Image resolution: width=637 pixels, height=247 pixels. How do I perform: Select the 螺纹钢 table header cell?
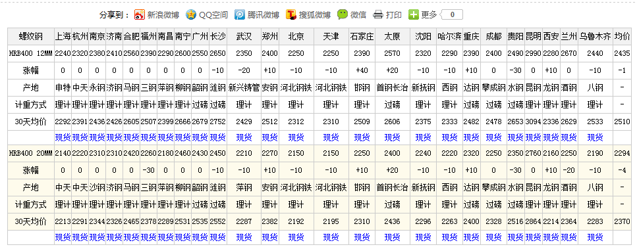pos(30,36)
